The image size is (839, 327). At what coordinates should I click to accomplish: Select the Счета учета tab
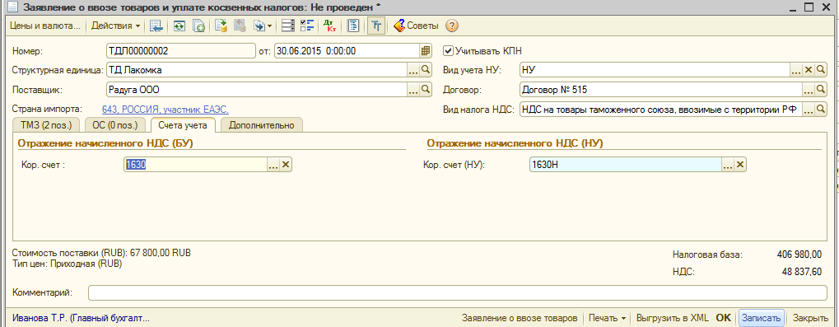coord(183,124)
